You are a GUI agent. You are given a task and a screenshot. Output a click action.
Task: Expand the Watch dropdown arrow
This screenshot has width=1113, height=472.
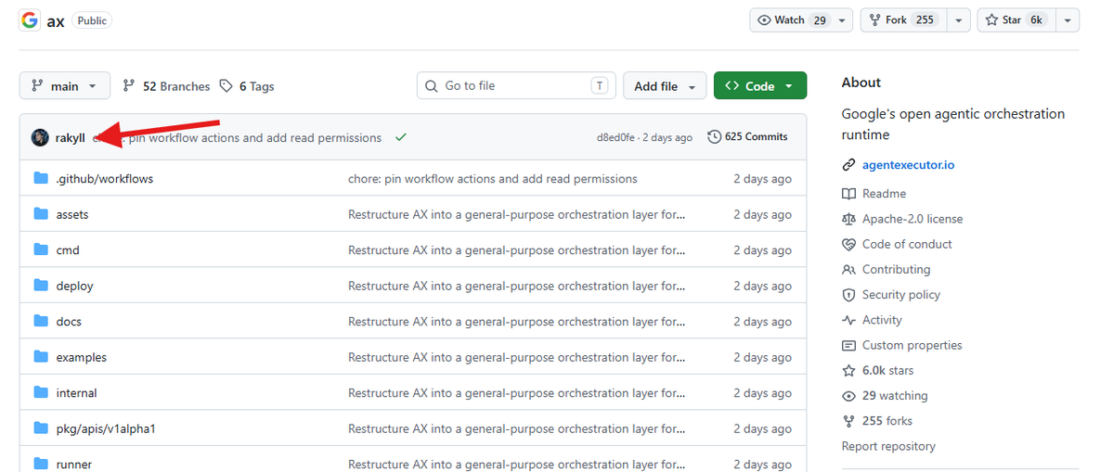coord(843,20)
